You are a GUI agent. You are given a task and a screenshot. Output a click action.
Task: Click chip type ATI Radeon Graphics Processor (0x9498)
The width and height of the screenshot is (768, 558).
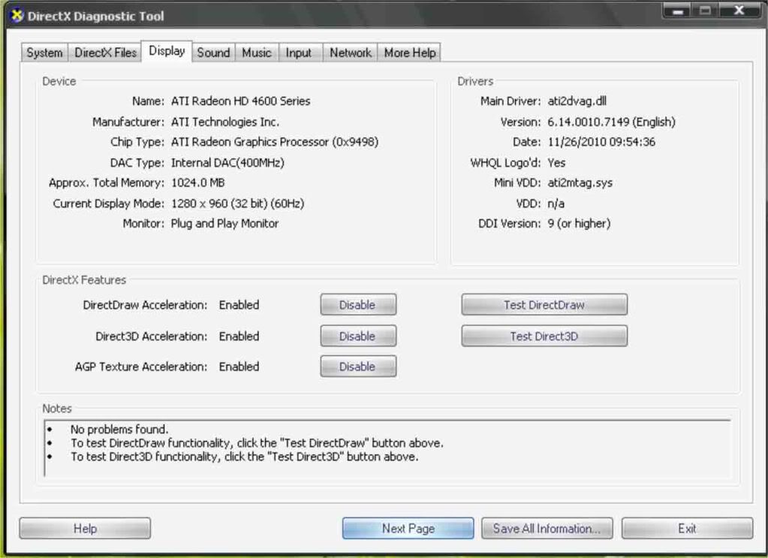click(x=274, y=142)
